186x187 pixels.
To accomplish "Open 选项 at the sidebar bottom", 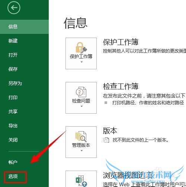I will (x=13, y=176).
